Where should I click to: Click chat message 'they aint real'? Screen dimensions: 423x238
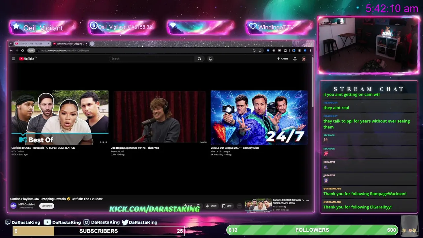click(x=336, y=108)
